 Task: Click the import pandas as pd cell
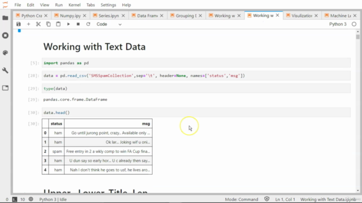(196, 63)
